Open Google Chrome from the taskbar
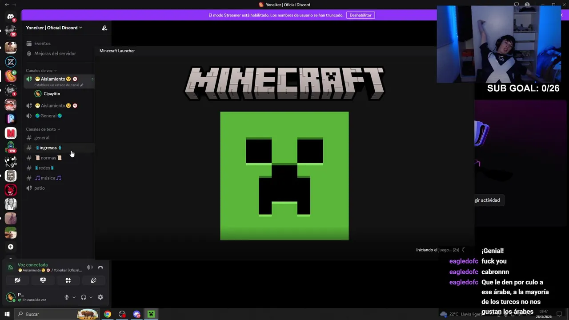 tap(108, 314)
